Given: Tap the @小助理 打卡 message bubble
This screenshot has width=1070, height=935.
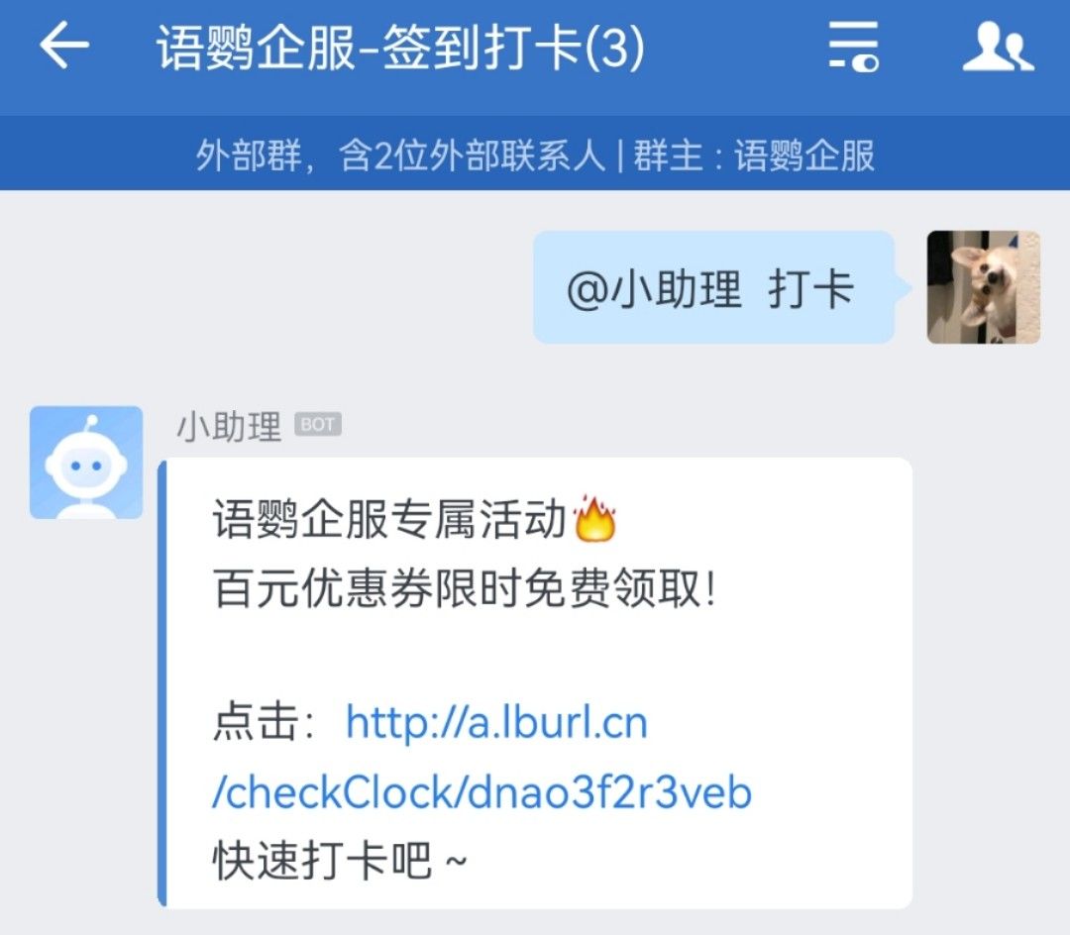Looking at the screenshot, I should tap(713, 287).
